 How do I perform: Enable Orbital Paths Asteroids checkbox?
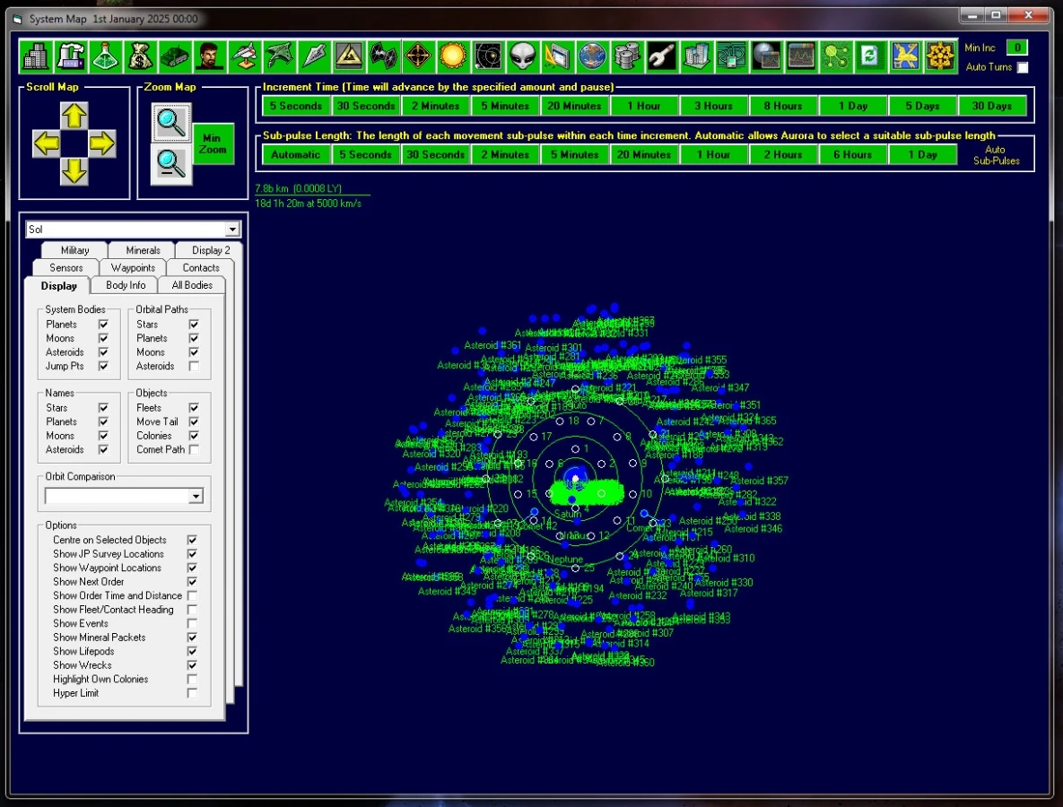(x=194, y=366)
